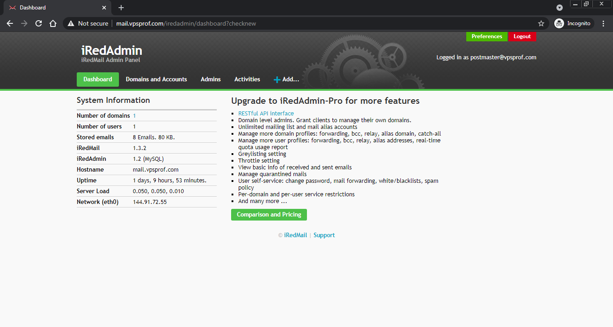Reload the page with refresh icon
The width and height of the screenshot is (613, 327).
tap(39, 23)
